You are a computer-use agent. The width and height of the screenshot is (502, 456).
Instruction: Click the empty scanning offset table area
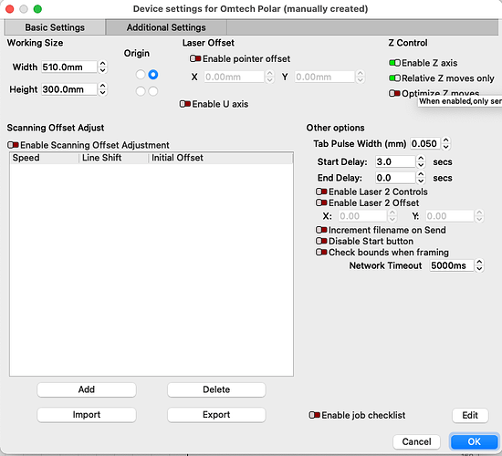[152, 270]
